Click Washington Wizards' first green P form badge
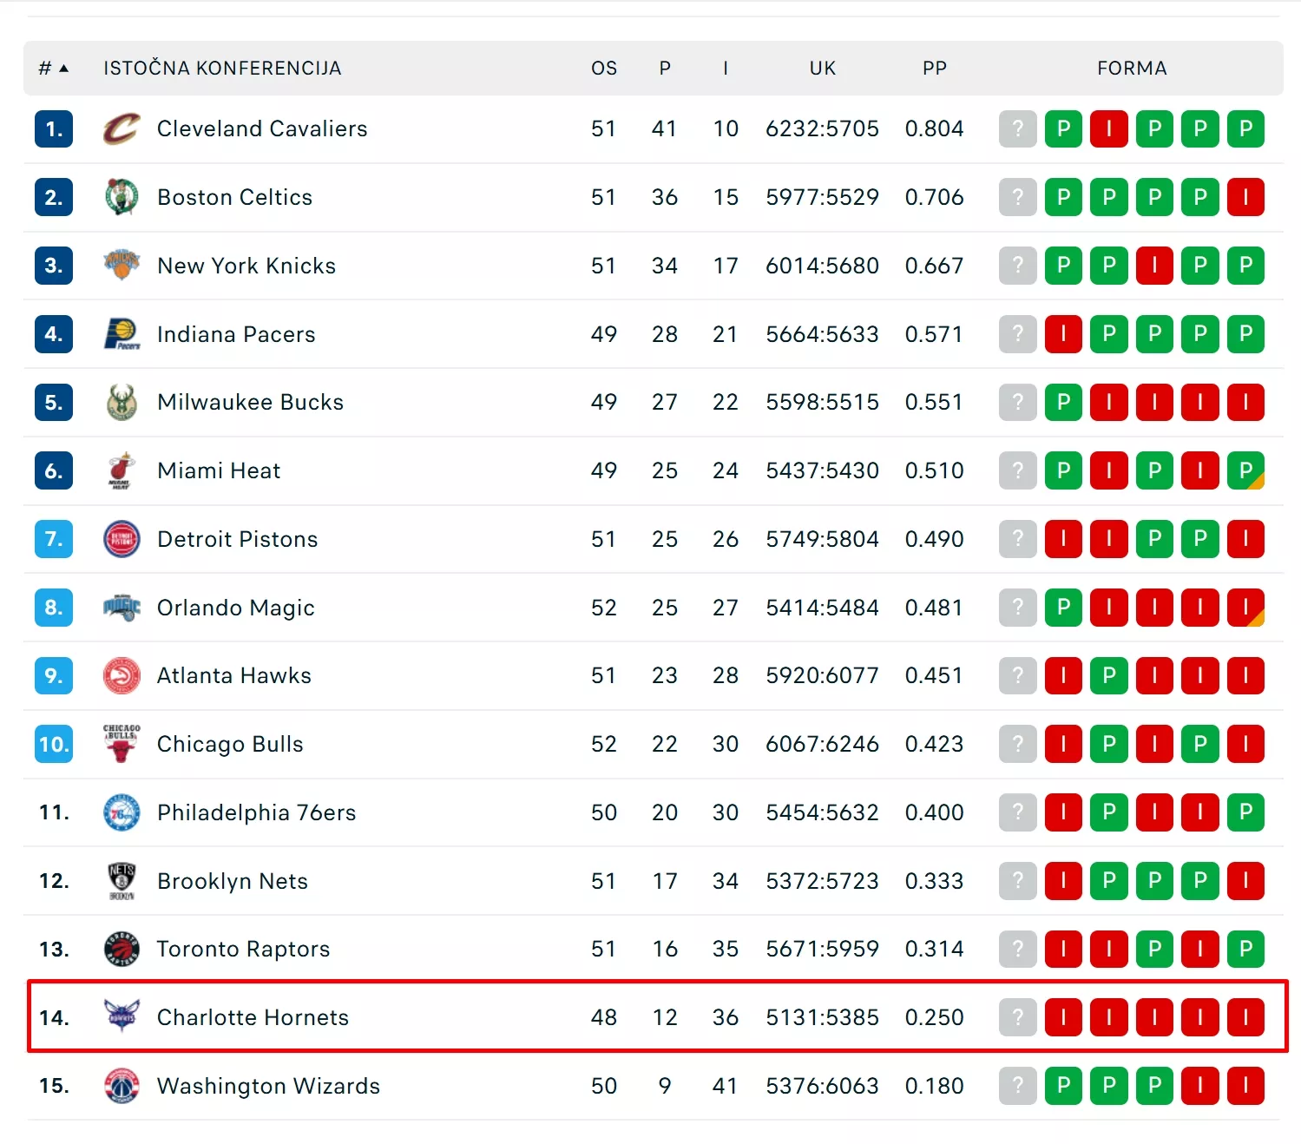 pos(1063,1086)
